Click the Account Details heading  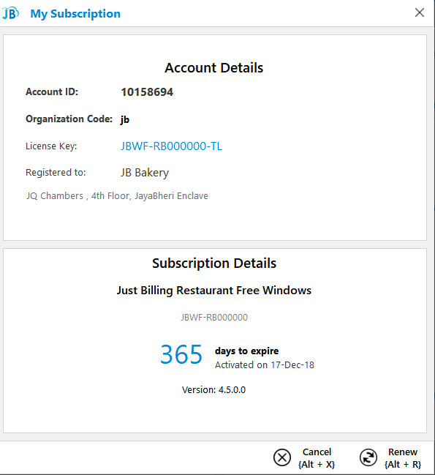[214, 67]
